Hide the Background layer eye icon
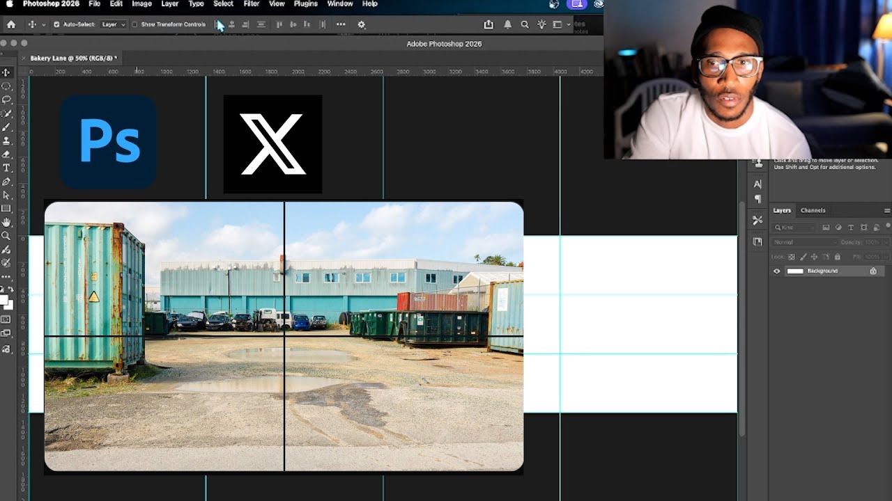This screenshot has height=501, width=892. pos(777,271)
